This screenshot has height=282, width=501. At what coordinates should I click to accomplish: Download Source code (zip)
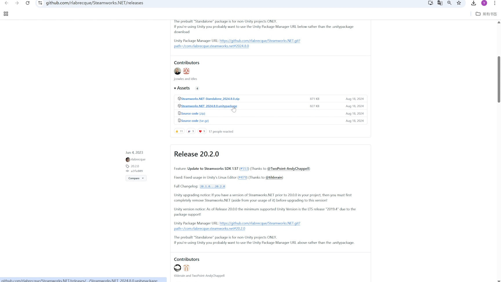(193, 113)
